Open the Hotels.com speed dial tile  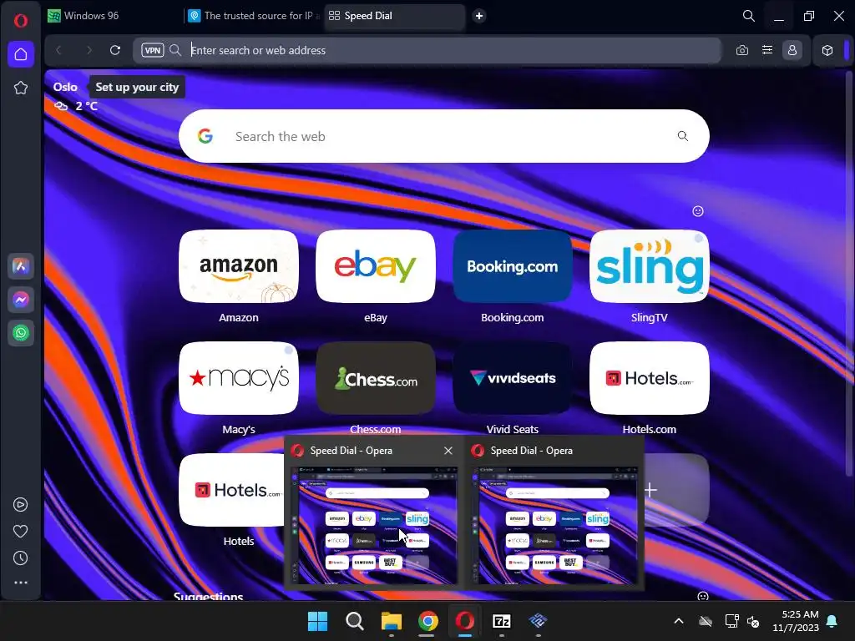(x=650, y=378)
